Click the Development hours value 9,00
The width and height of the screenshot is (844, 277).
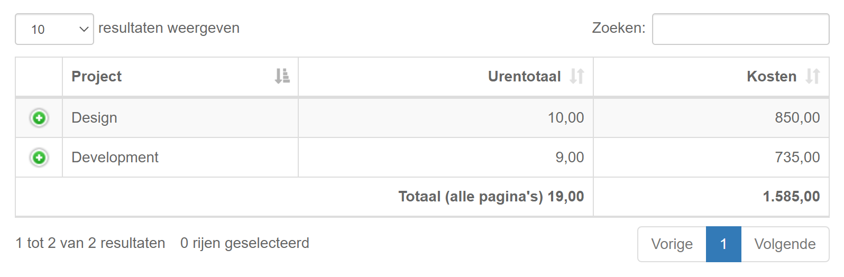[x=570, y=158]
